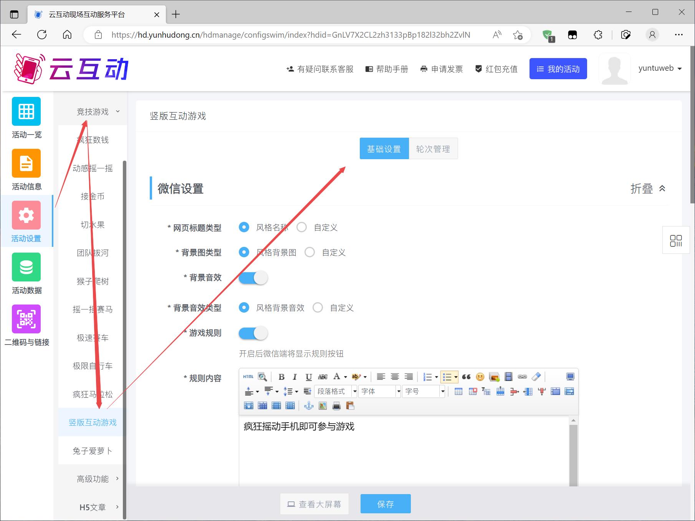
Task: Click the floating QR code button at right edge
Action: point(676,241)
